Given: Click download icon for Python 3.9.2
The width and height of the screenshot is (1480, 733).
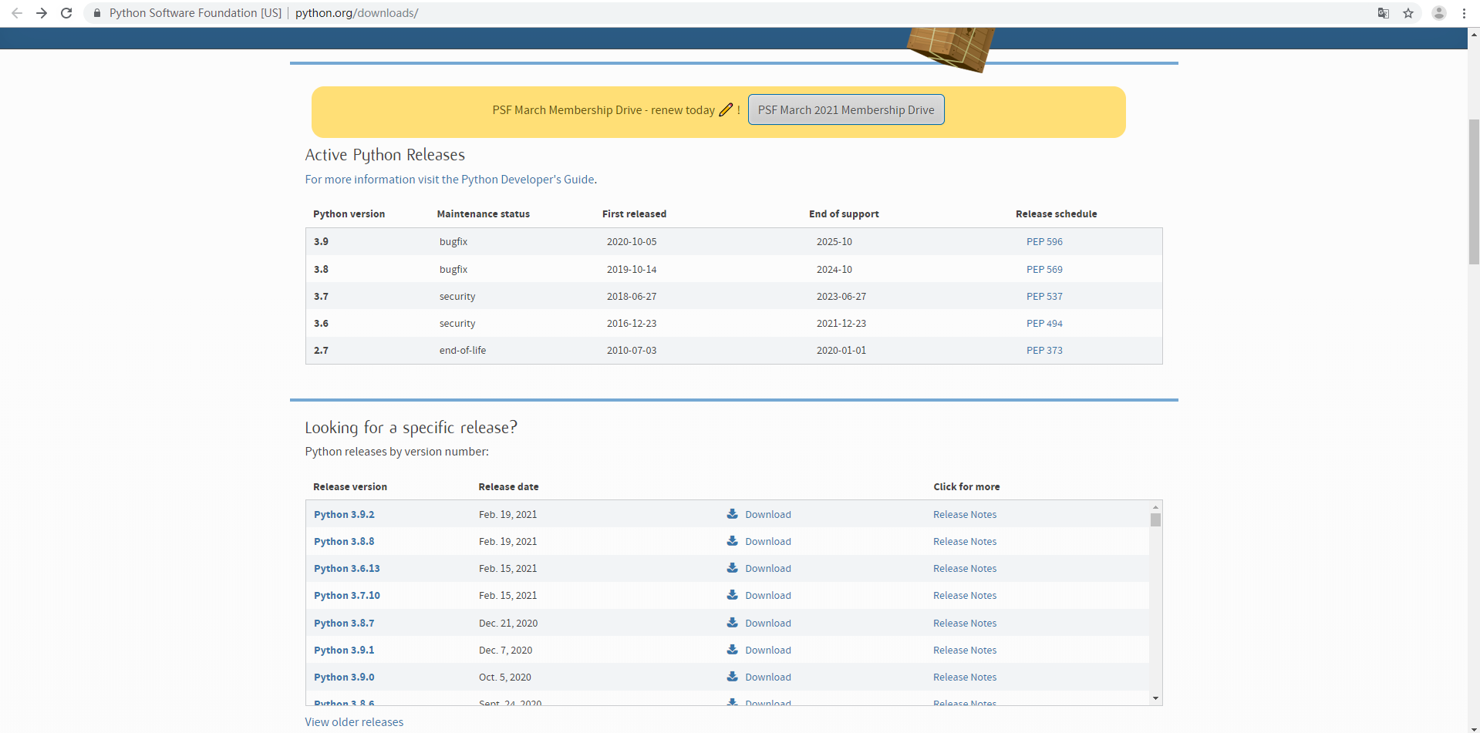Looking at the screenshot, I should point(733,514).
